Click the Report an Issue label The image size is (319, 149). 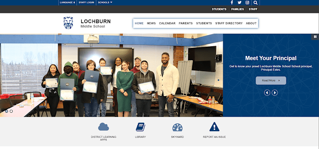pyautogui.click(x=214, y=137)
